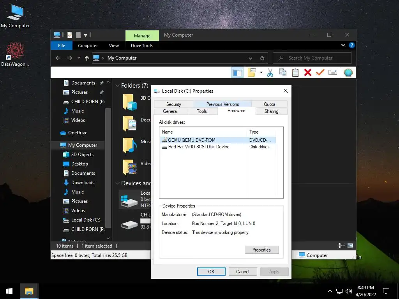
Task: Go up one level with Up arrow
Action: pyautogui.click(x=87, y=58)
